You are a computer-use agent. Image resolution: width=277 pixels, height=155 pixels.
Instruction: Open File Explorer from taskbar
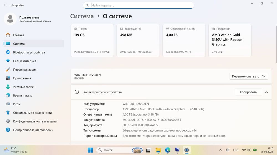click(158, 150)
